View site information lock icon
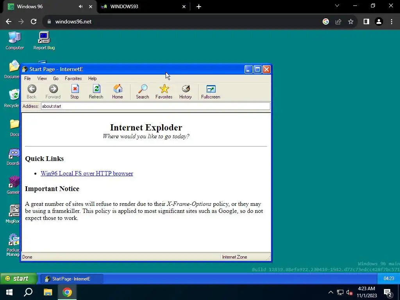 pyautogui.click(x=49, y=22)
